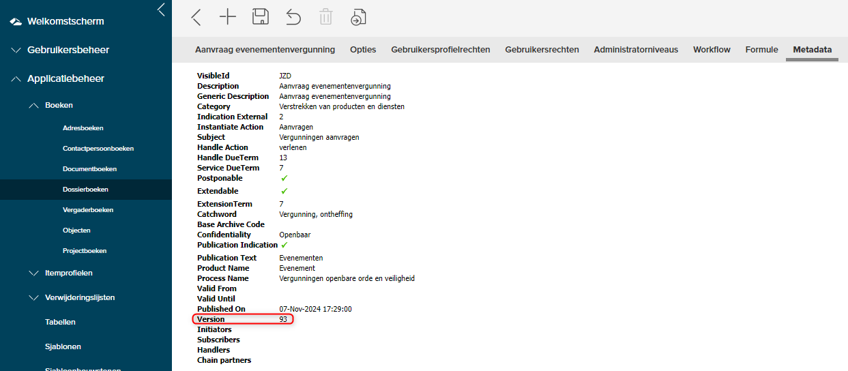This screenshot has height=371, width=848.
Task: Toggle the Extendable checkmark
Action: pos(284,192)
